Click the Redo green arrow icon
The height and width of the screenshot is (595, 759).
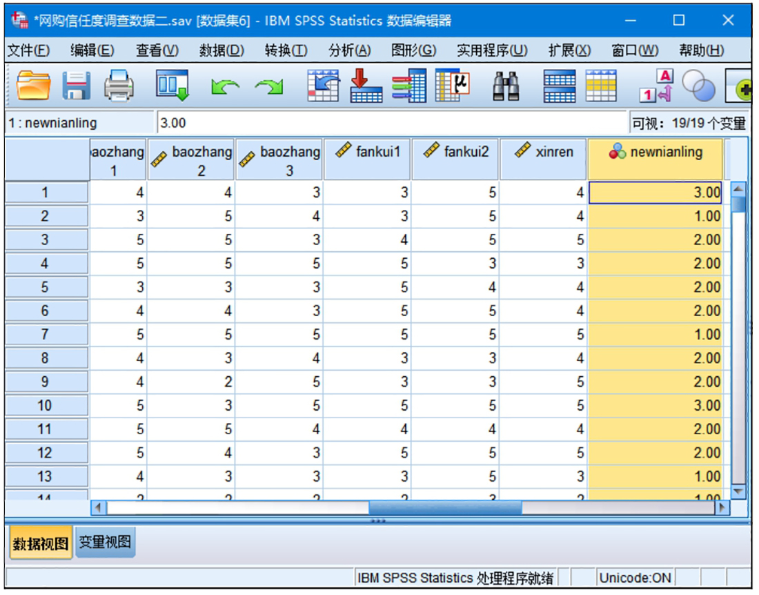(x=268, y=87)
